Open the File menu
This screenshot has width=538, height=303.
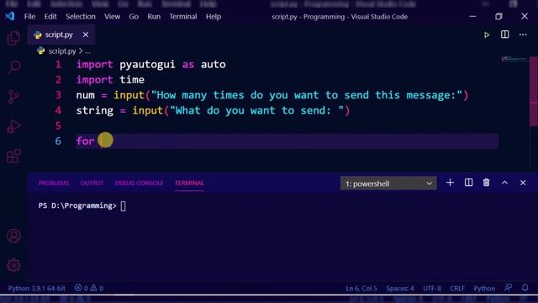30,17
